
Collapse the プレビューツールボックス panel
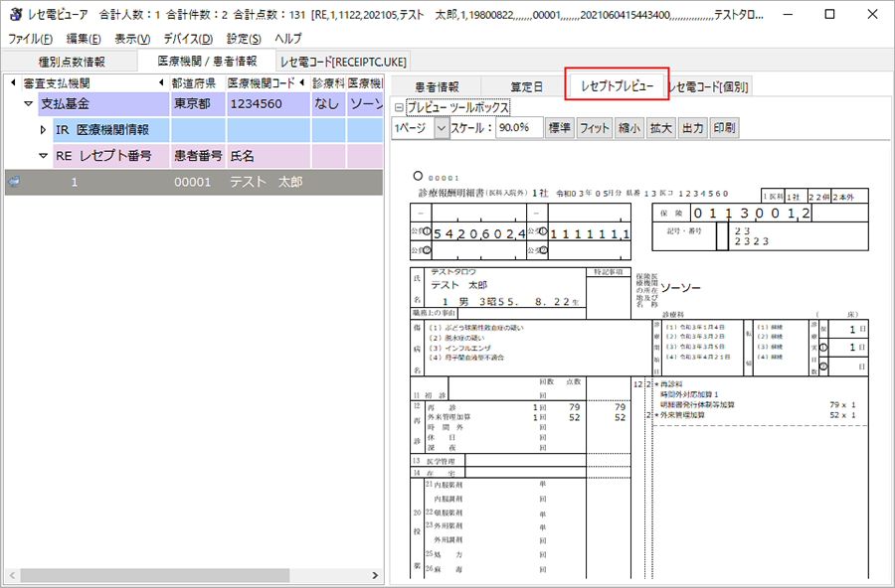[x=399, y=107]
